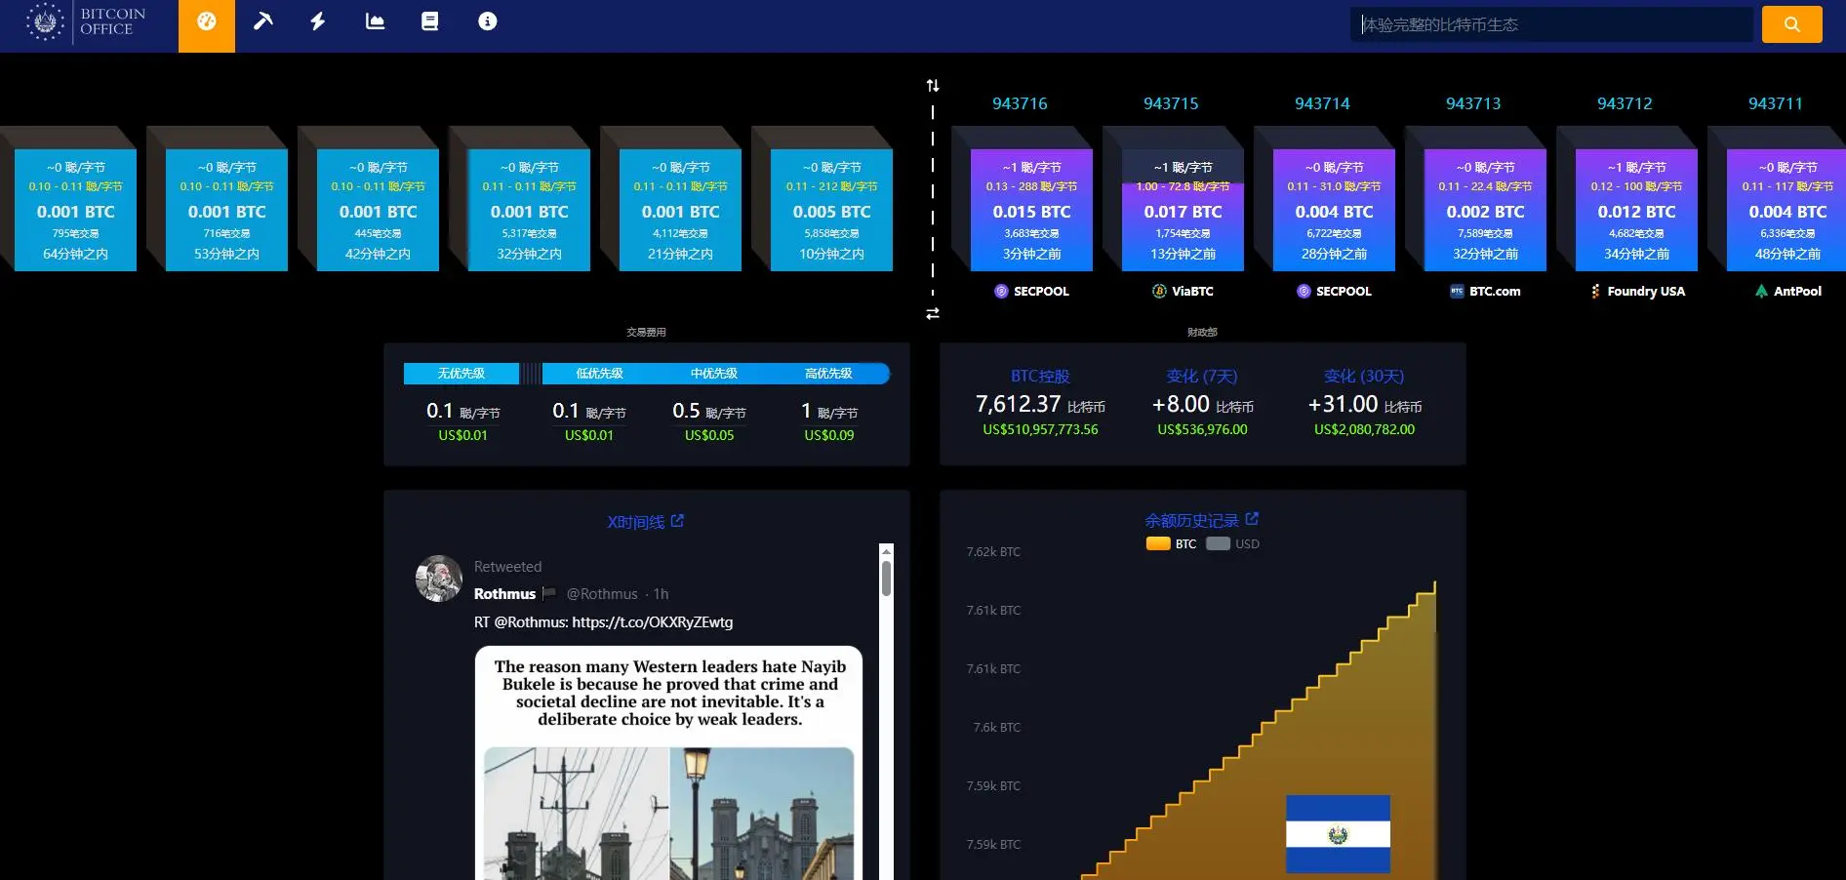Image resolution: width=1846 pixels, height=880 pixels.
Task: Open block height 943713 link
Action: tap(1473, 103)
